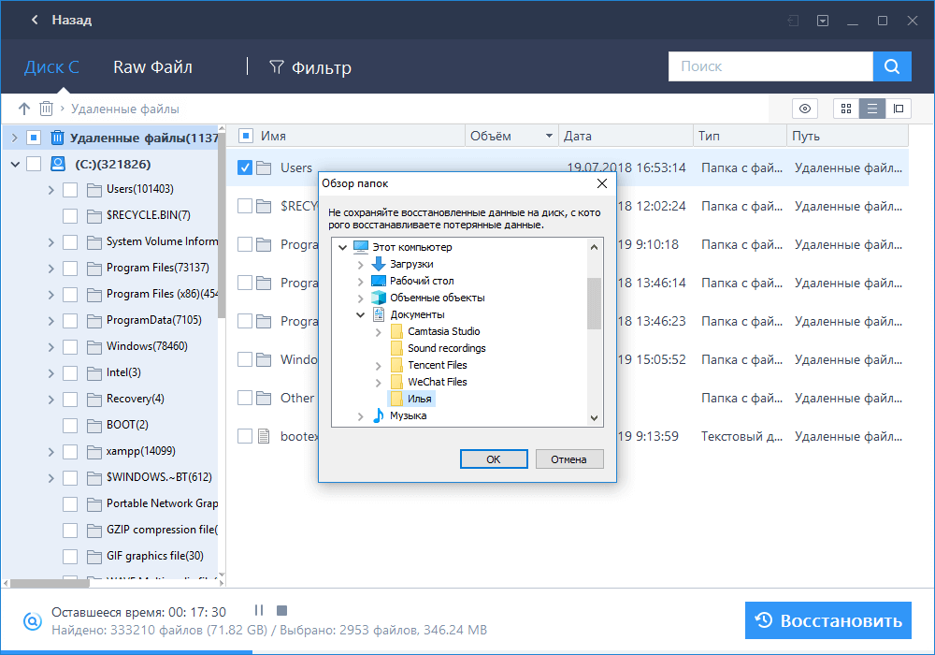Switch to list view mode
The width and height of the screenshot is (935, 655).
click(x=872, y=109)
